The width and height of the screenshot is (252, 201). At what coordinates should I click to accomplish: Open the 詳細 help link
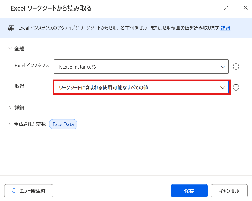point(225,28)
